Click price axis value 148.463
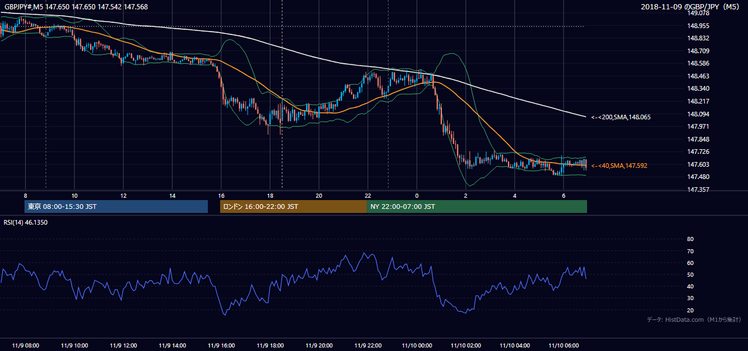 (x=699, y=76)
